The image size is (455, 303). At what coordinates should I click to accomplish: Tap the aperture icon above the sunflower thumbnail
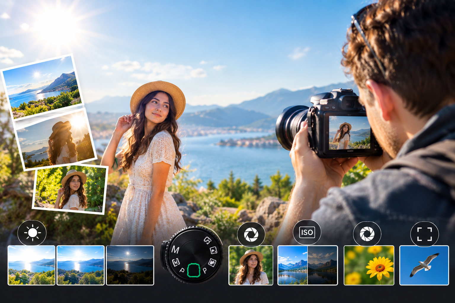pyautogui.click(x=367, y=234)
